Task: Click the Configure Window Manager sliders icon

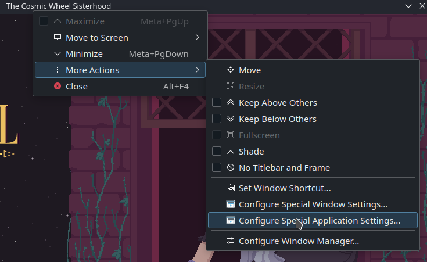Action: (231, 241)
